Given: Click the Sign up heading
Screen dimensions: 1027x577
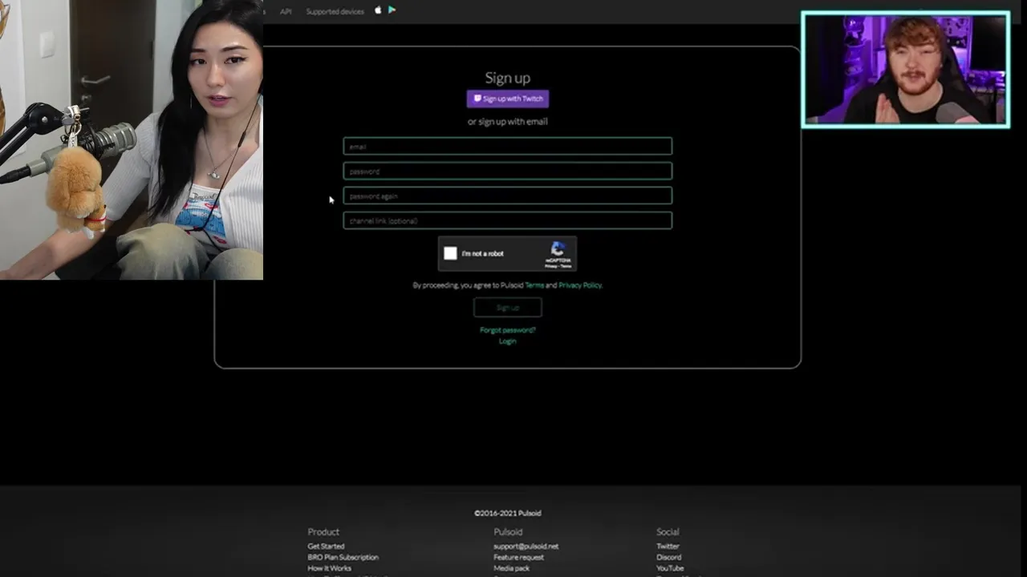Looking at the screenshot, I should (x=508, y=78).
